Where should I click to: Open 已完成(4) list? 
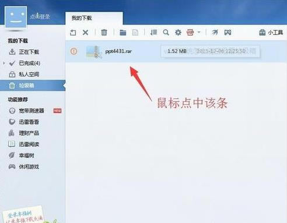click(29, 63)
